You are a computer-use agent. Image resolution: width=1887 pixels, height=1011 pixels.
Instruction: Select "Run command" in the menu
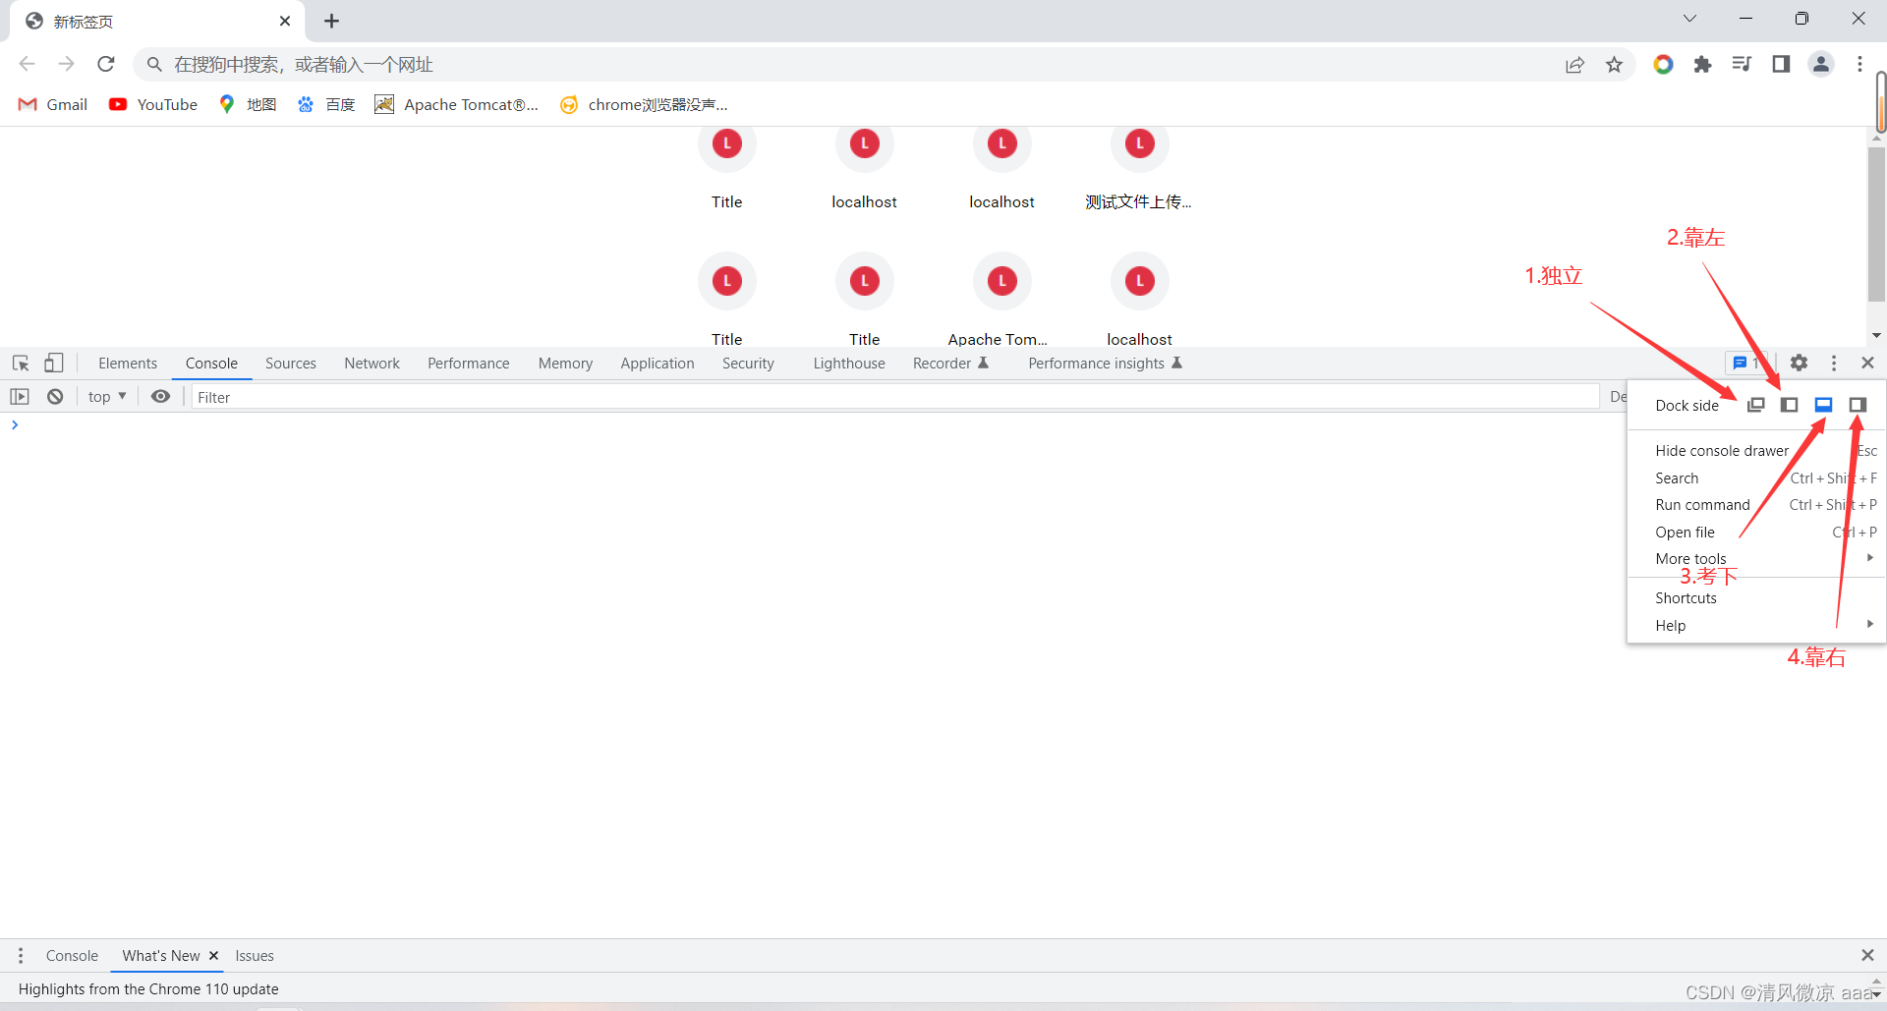(x=1702, y=504)
